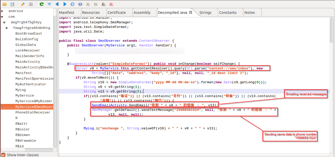This screenshot has width=335, height=157.
Task: Select PhoneStatReceiver in the class tree
Action: point(33,112)
